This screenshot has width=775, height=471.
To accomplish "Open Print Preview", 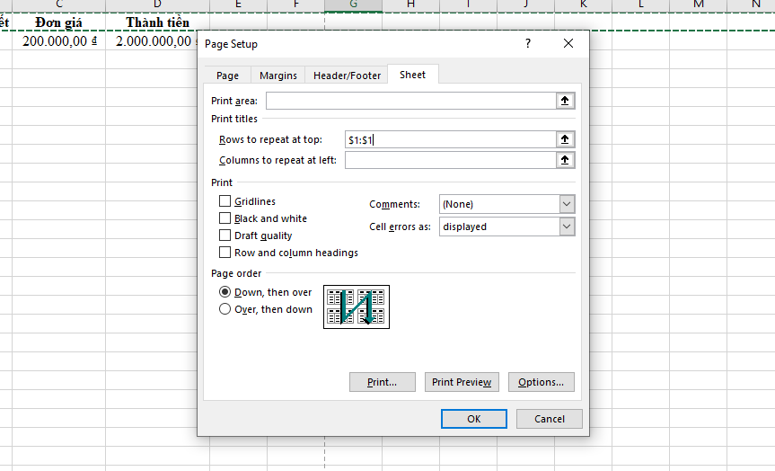I will [x=462, y=382].
